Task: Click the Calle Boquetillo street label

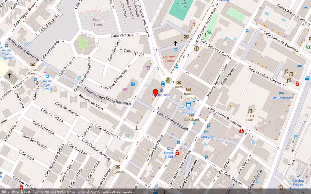Action: coord(49,23)
